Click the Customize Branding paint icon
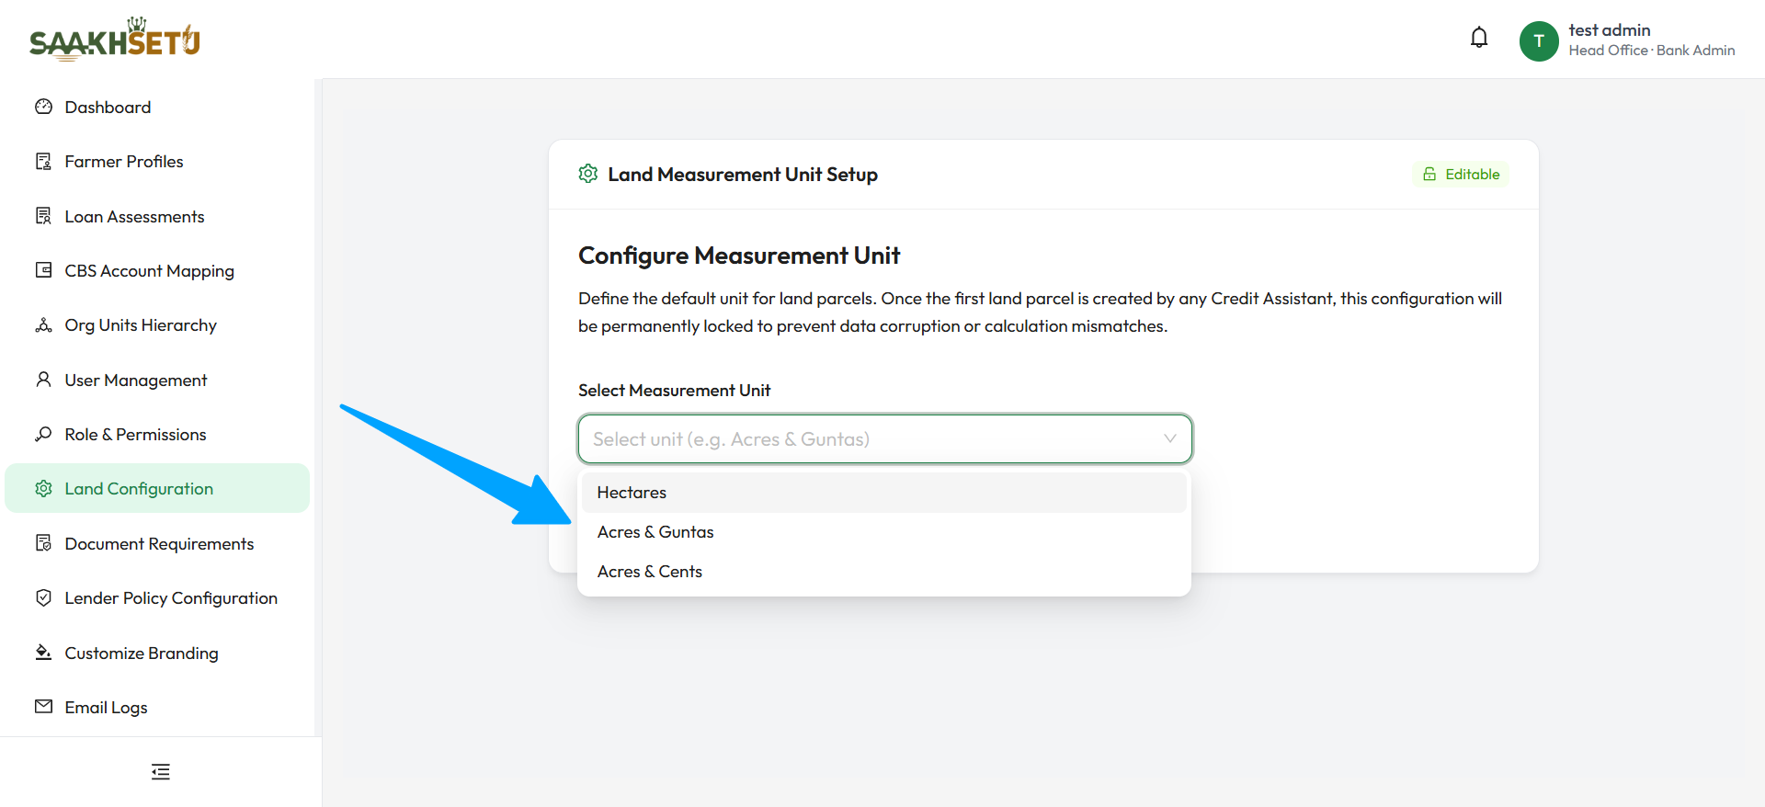1765x807 pixels. 43,653
